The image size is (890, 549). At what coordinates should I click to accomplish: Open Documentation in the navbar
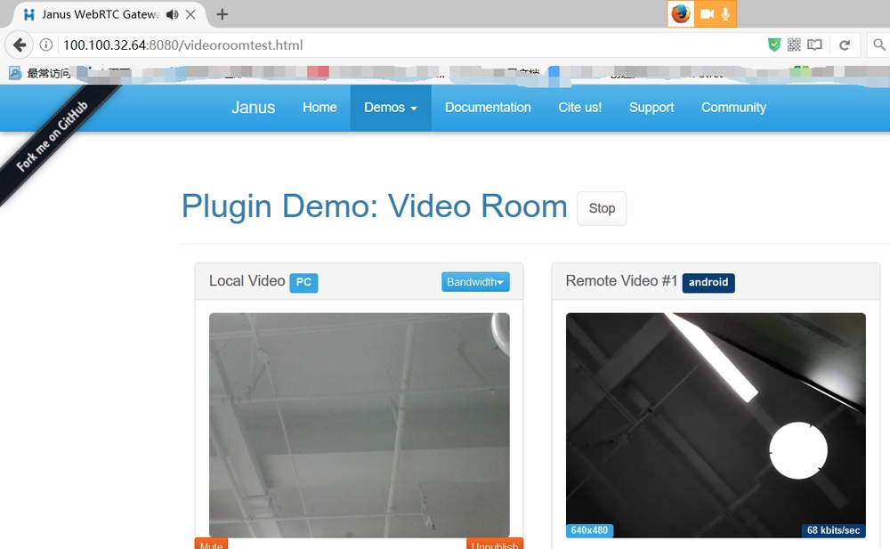pos(488,108)
